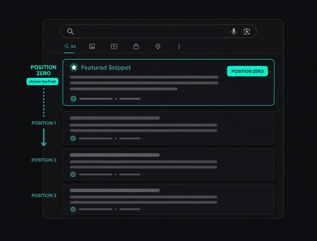Image resolution: width=317 pixels, height=241 pixels.
Task: Open the Shopping bag tab
Action: 136,47
